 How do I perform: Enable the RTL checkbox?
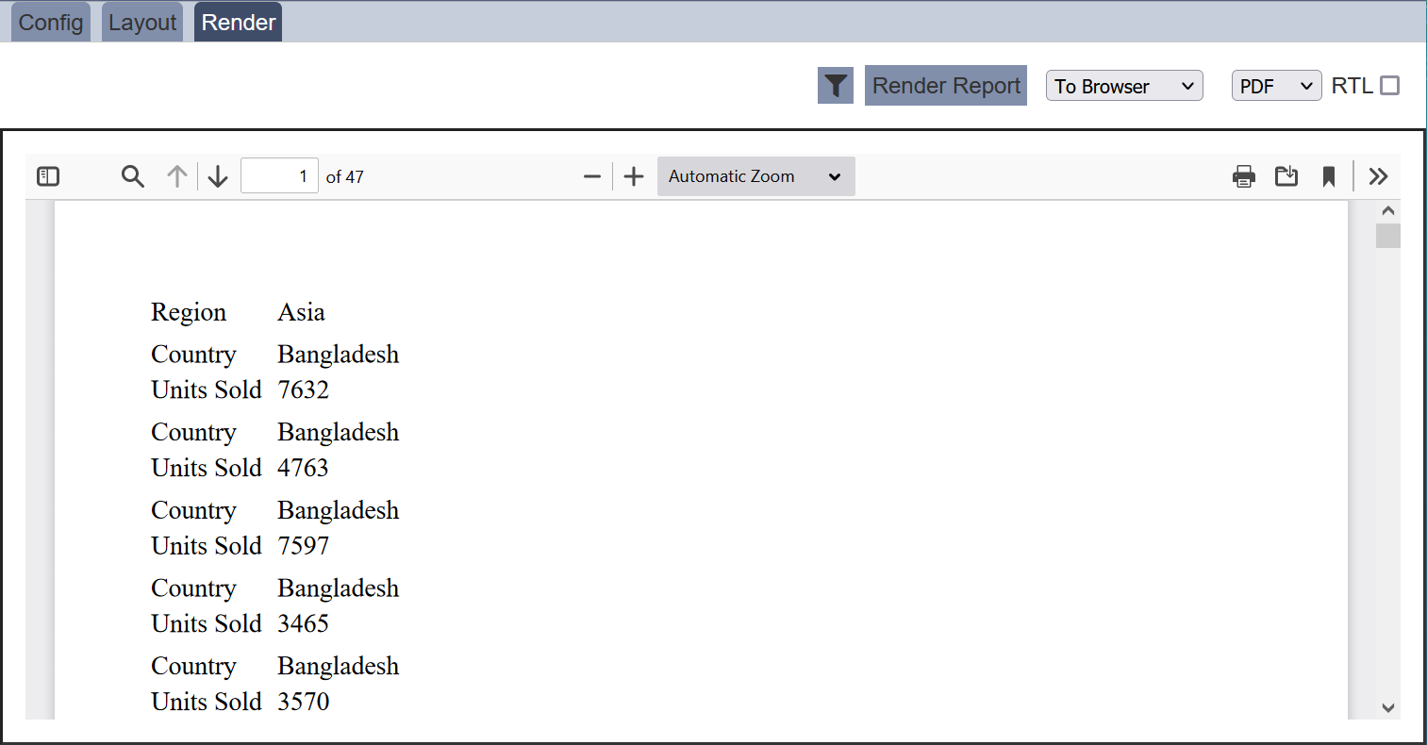click(1389, 86)
